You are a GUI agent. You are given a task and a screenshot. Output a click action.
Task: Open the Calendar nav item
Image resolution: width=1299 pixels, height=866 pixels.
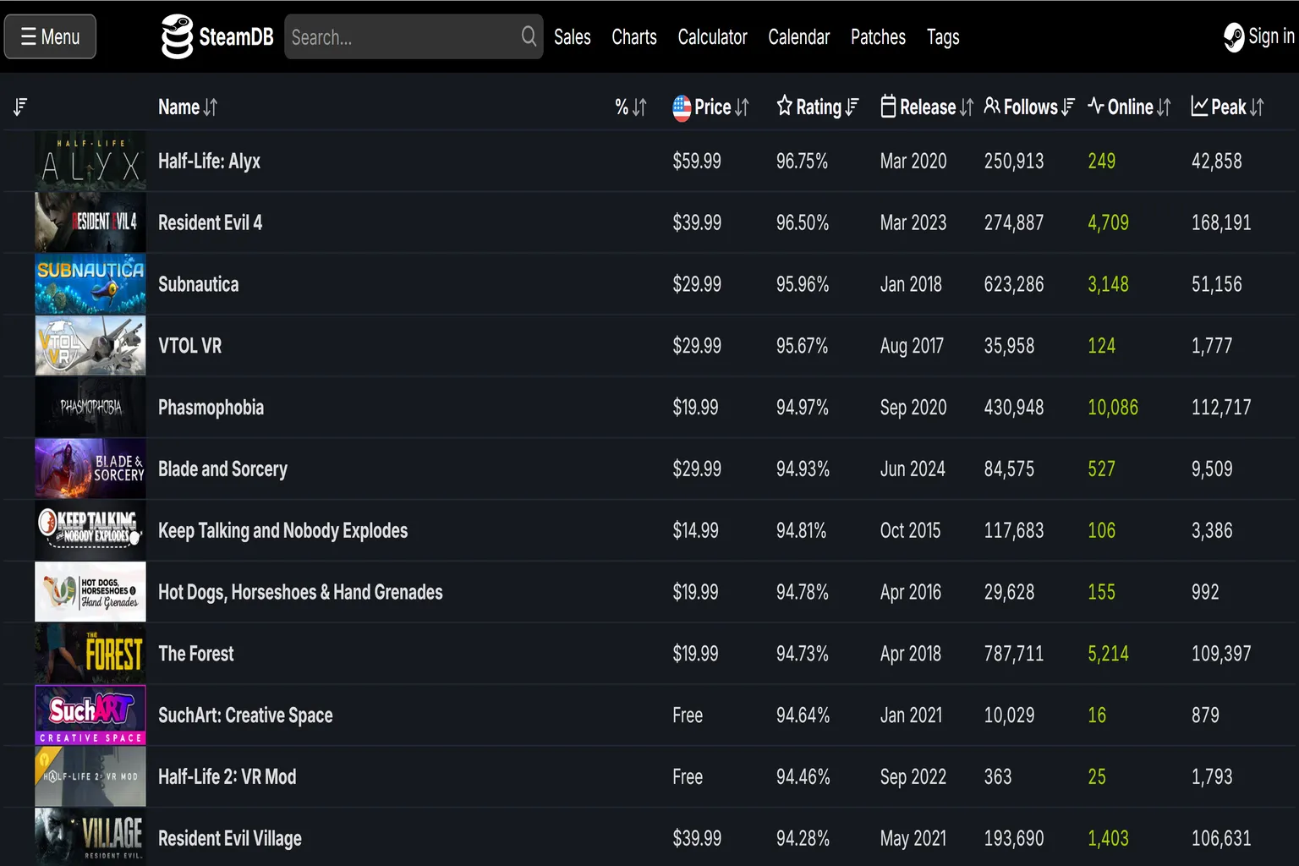798,37
